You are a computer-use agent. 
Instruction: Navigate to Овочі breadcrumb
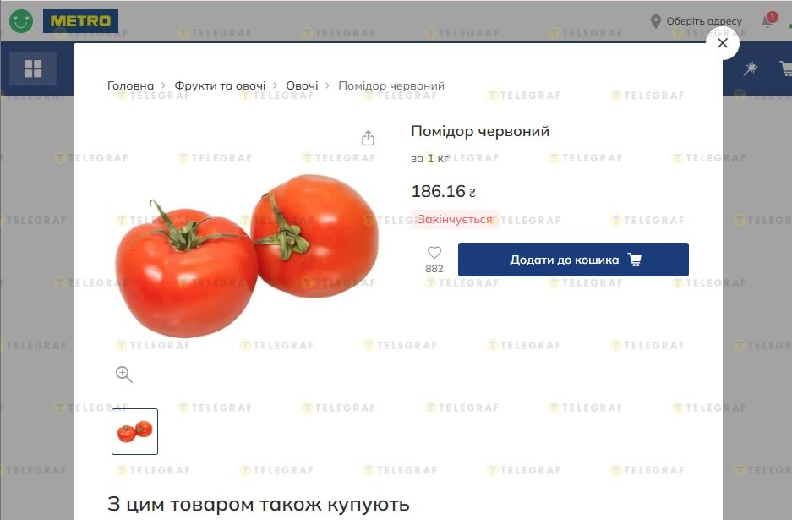coord(302,86)
